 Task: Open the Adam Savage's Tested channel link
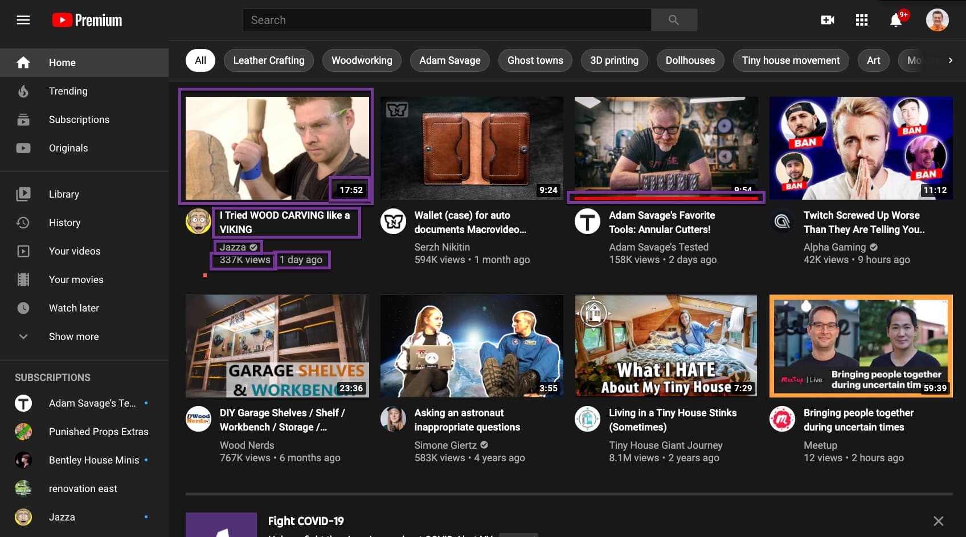(x=658, y=247)
